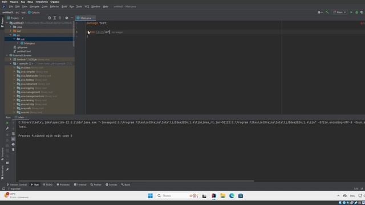Open the Build tool window button

125,184
